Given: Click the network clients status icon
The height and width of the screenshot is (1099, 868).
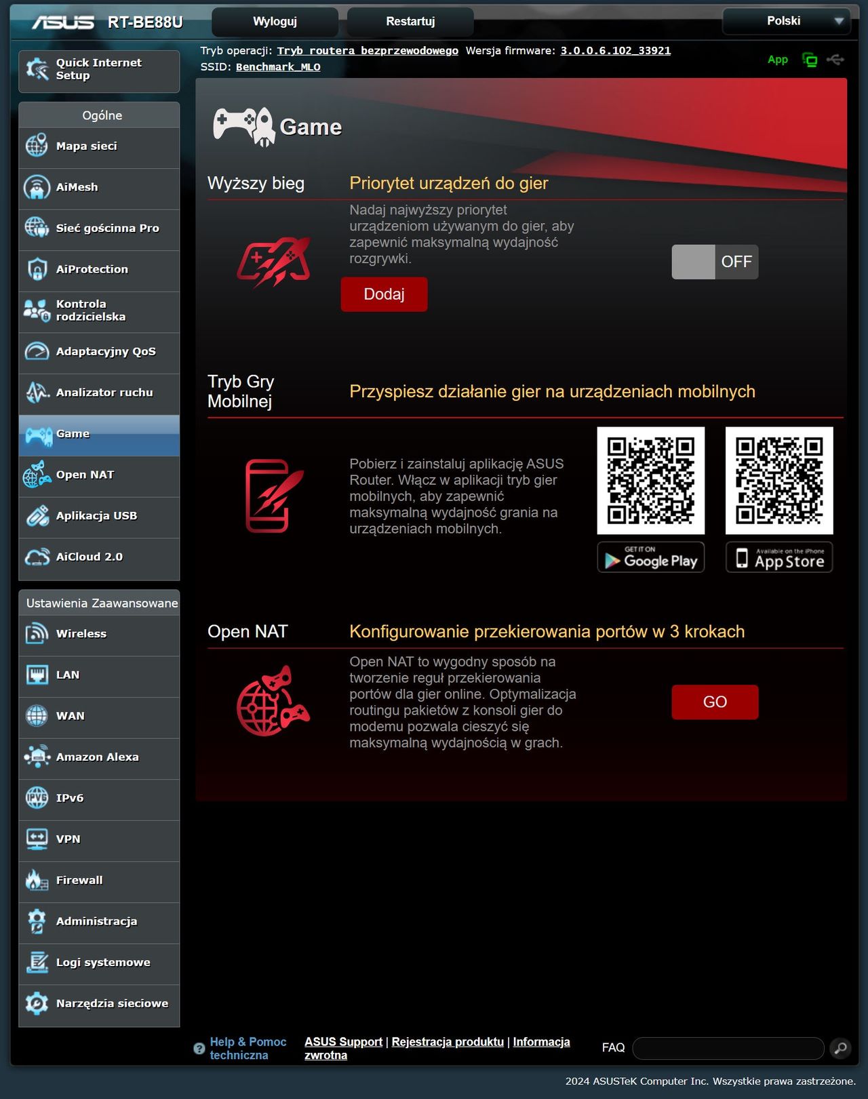Looking at the screenshot, I should point(810,60).
